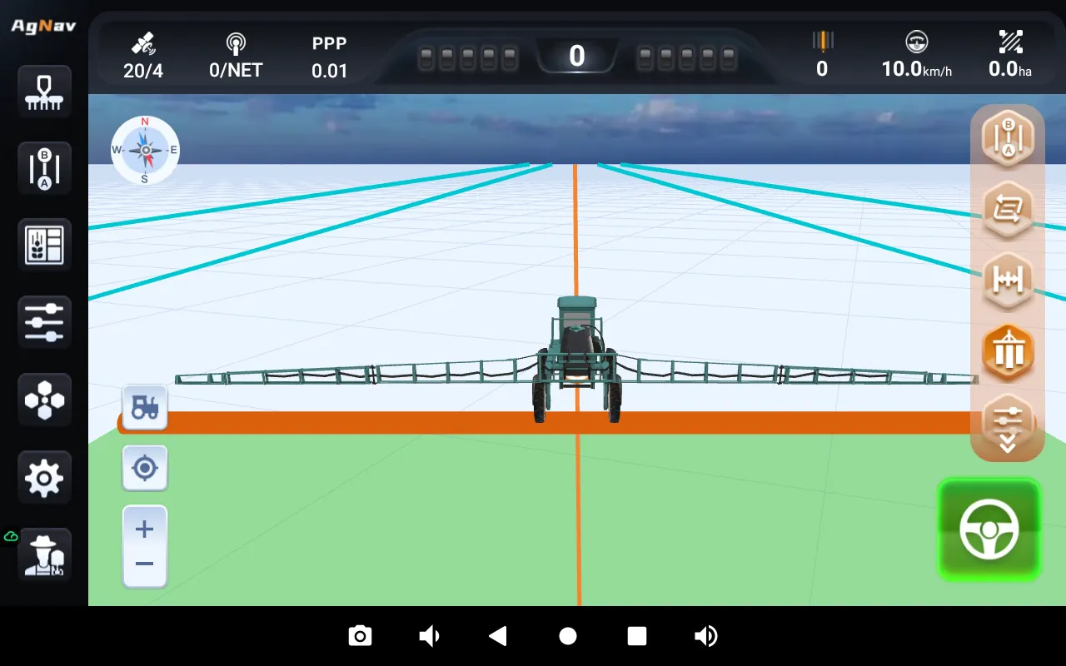
Task: Open the hexagon modules icon
Action: coord(44,400)
